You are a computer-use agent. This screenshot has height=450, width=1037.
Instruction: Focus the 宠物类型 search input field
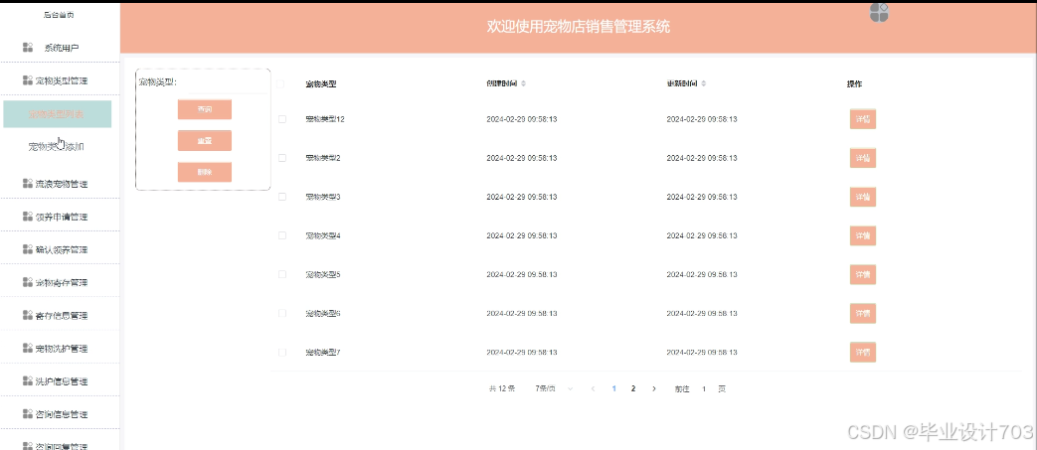click(x=225, y=83)
